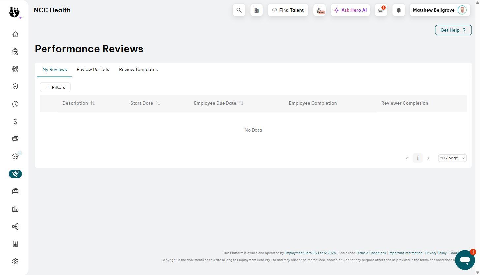Viewport: 480px width, 275px height.
Task: Click the No Data message text
Action: click(253, 130)
